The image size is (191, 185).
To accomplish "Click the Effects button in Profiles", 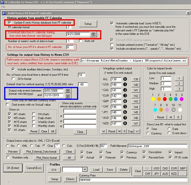I will tap(70, 179).
